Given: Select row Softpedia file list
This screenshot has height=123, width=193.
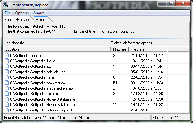Looking at the screenshot, I should click(x=96, y=77).
